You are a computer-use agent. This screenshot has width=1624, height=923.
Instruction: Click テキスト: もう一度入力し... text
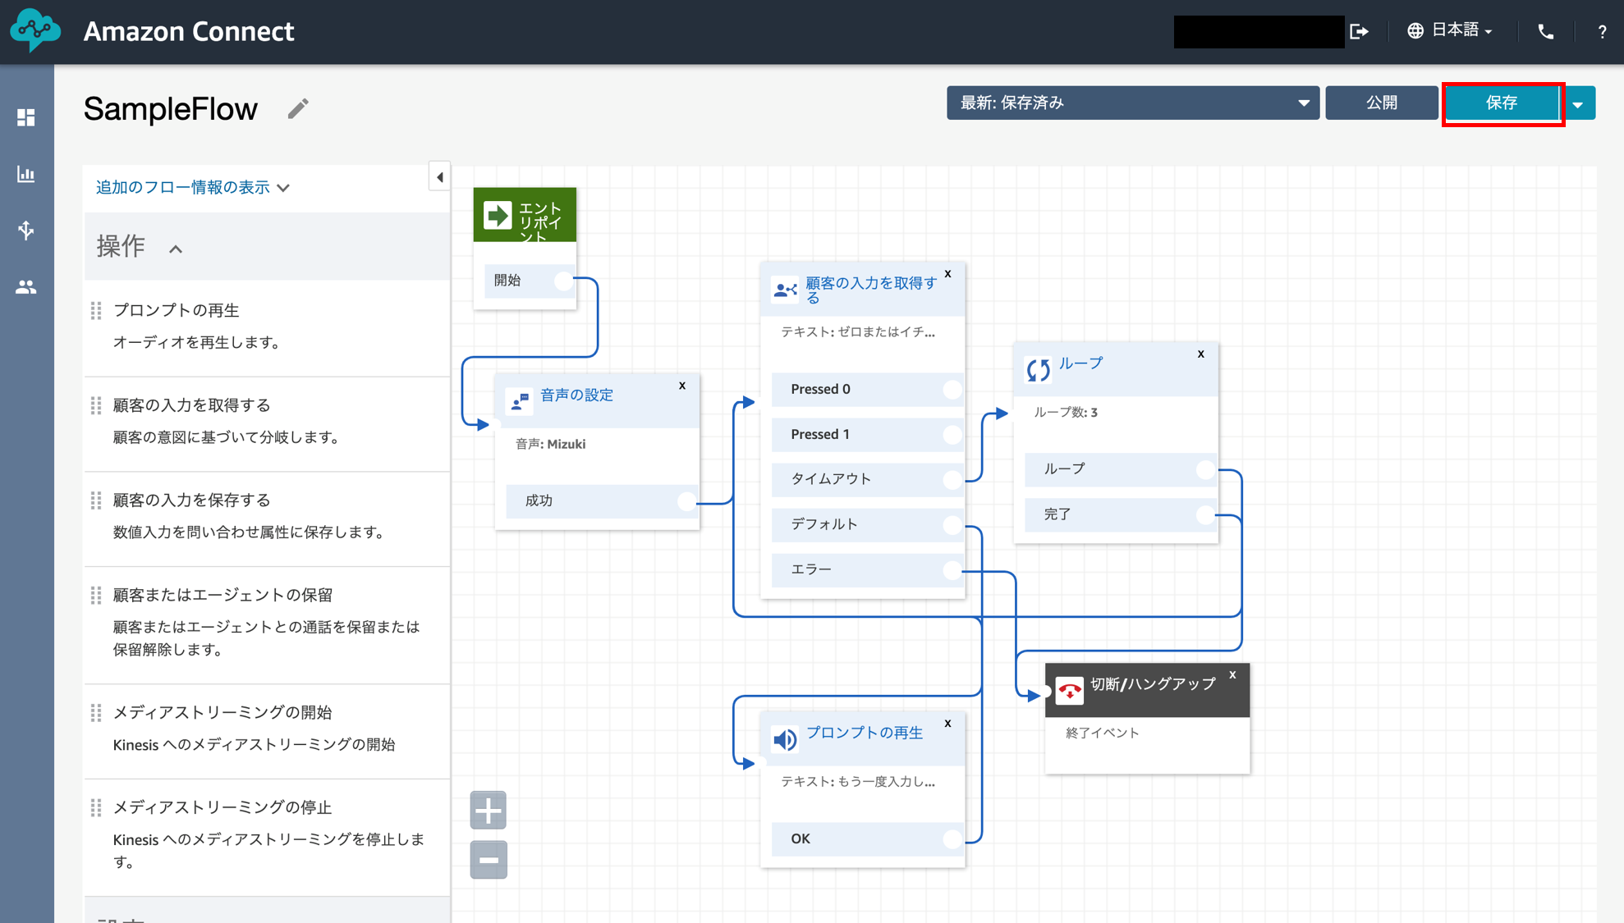(857, 782)
